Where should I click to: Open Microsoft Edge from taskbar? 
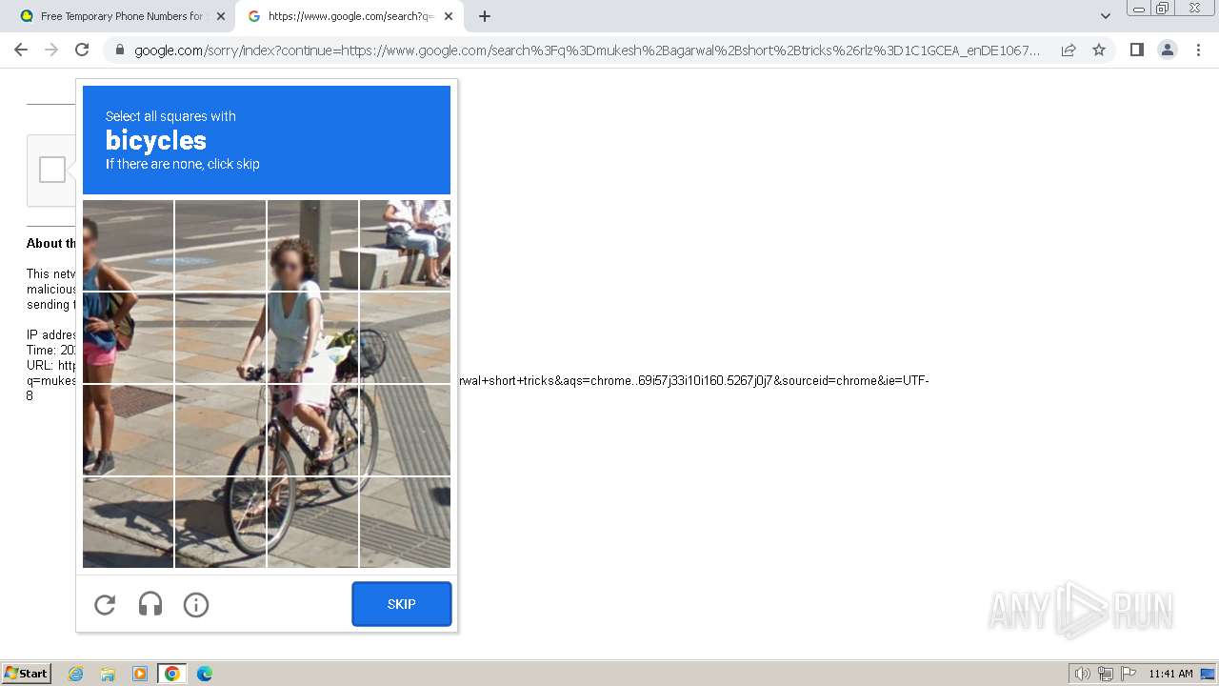205,674
